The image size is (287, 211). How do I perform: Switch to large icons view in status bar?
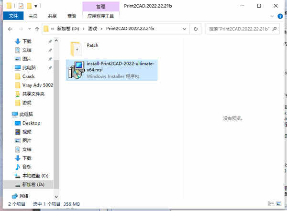click(279, 204)
